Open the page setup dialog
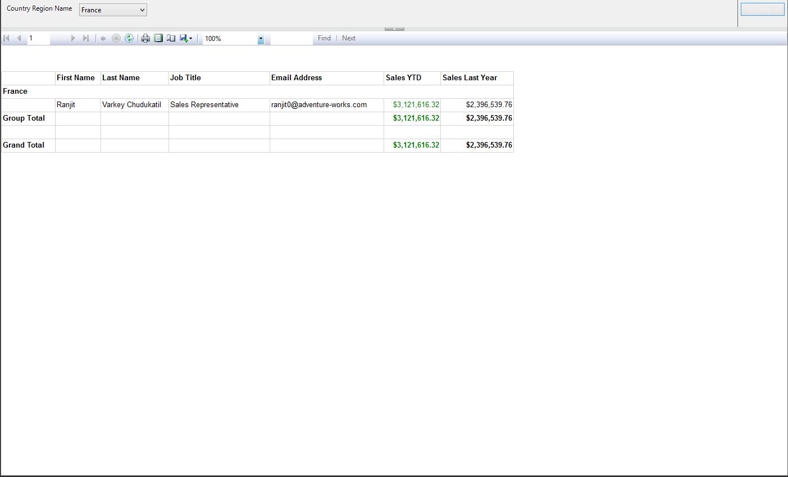Screen dimensions: 788x477 coord(171,38)
